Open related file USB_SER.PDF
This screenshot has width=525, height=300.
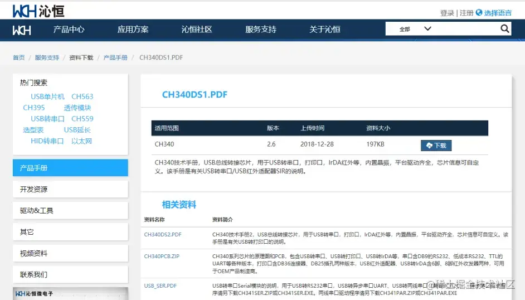coord(161,286)
